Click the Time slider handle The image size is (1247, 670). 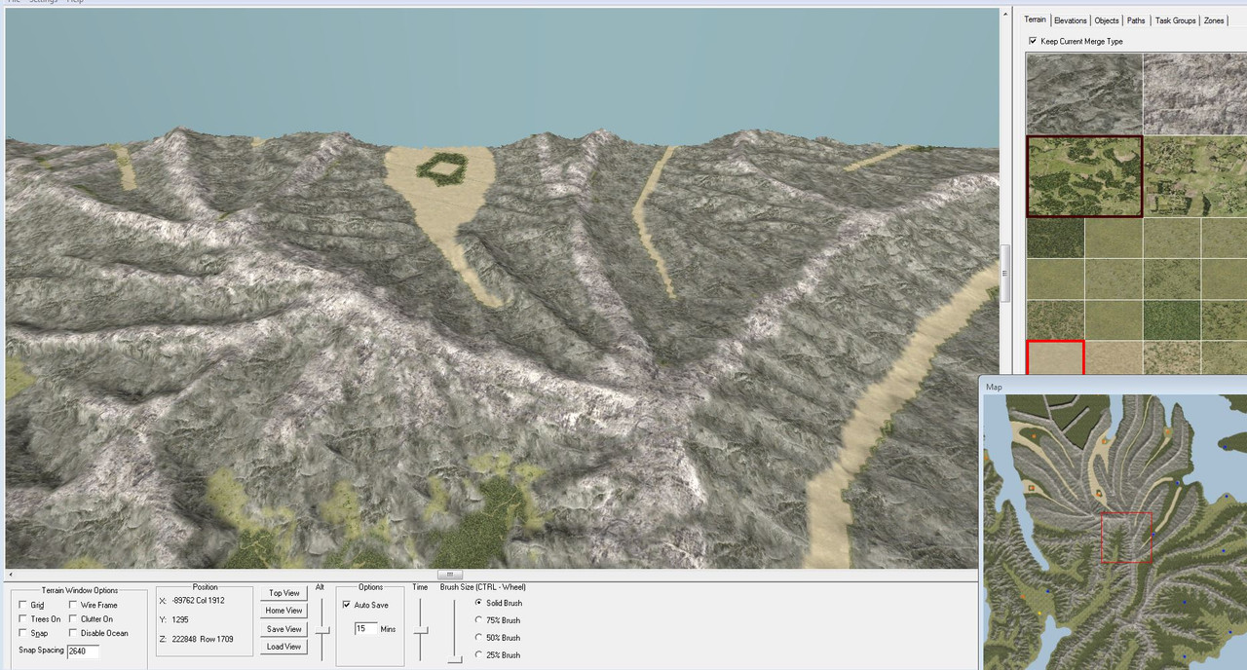pyautogui.click(x=420, y=630)
